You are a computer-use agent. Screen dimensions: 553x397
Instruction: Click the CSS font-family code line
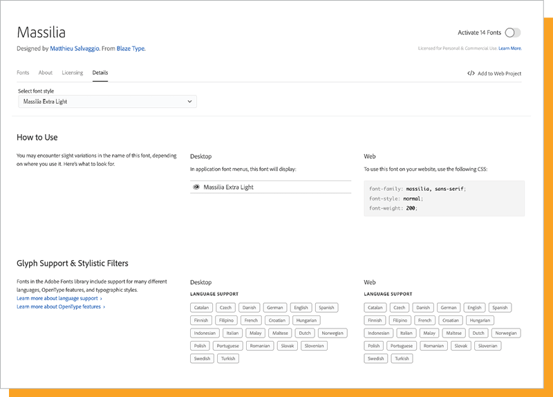(418, 189)
